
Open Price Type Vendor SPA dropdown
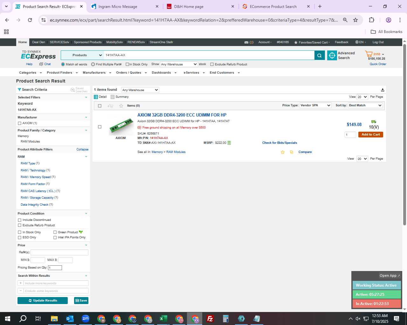point(316,105)
